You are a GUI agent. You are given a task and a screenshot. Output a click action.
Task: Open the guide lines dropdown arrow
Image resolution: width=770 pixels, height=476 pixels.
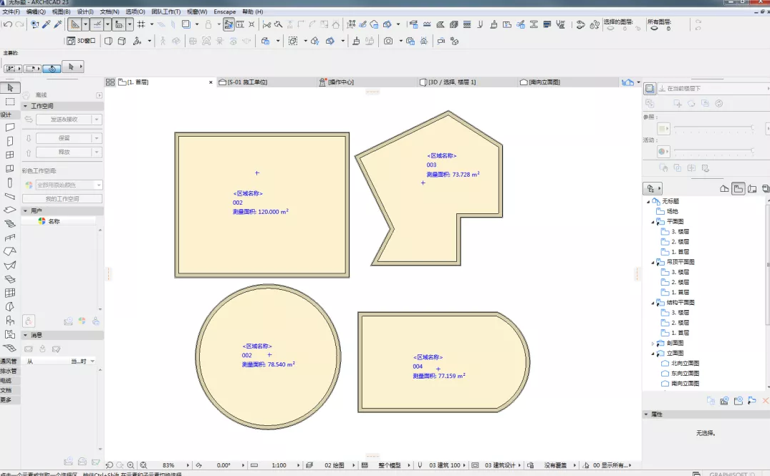point(85,24)
